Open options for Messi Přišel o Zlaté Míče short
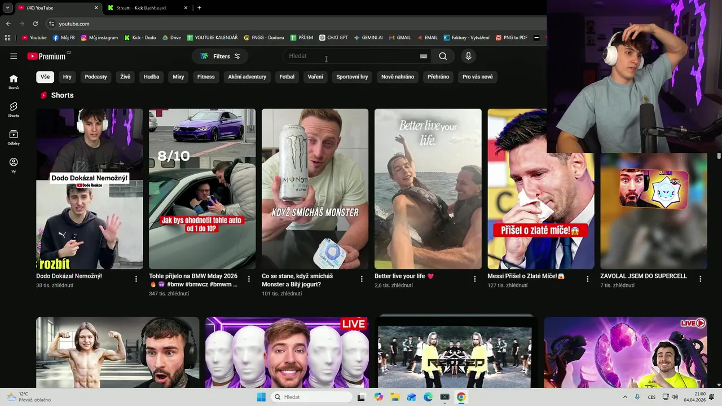The height and width of the screenshot is (406, 722). (x=587, y=279)
